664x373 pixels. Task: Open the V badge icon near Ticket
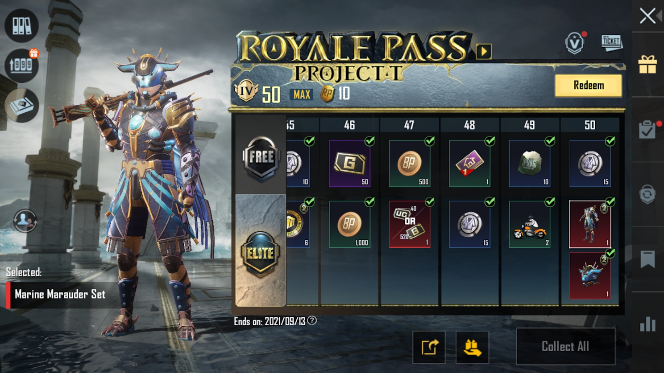[575, 43]
